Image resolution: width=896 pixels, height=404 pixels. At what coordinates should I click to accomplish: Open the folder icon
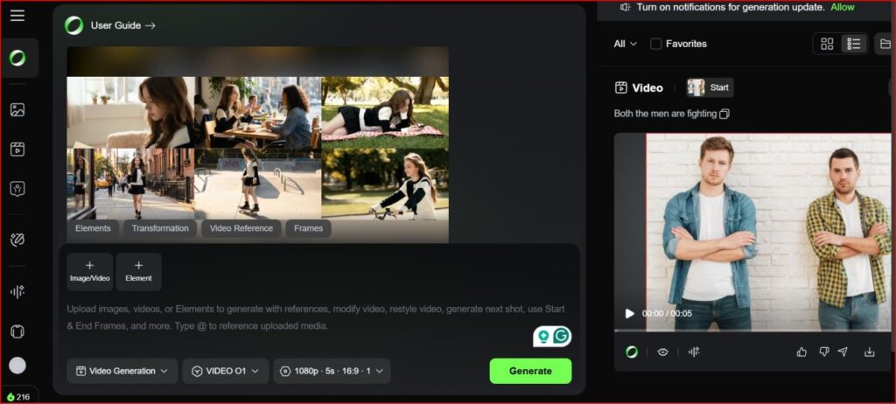pyautogui.click(x=885, y=44)
